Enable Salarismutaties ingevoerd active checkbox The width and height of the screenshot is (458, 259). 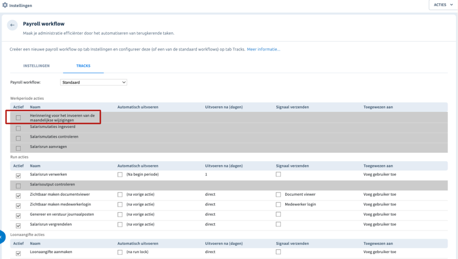(x=19, y=128)
